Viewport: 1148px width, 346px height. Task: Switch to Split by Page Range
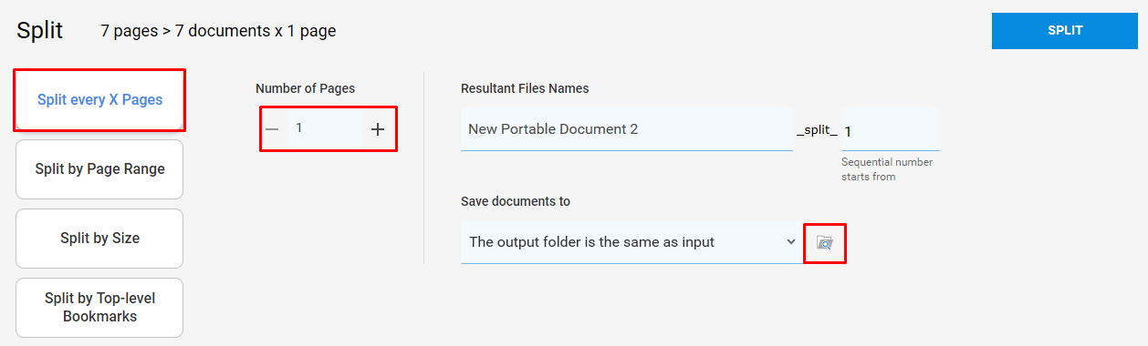[x=99, y=169]
